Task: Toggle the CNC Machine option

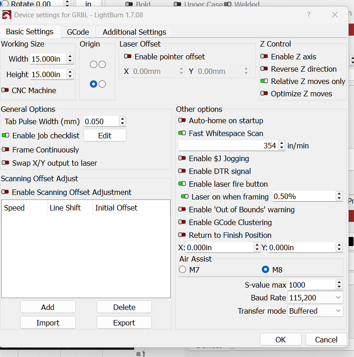Action: [x=5, y=90]
